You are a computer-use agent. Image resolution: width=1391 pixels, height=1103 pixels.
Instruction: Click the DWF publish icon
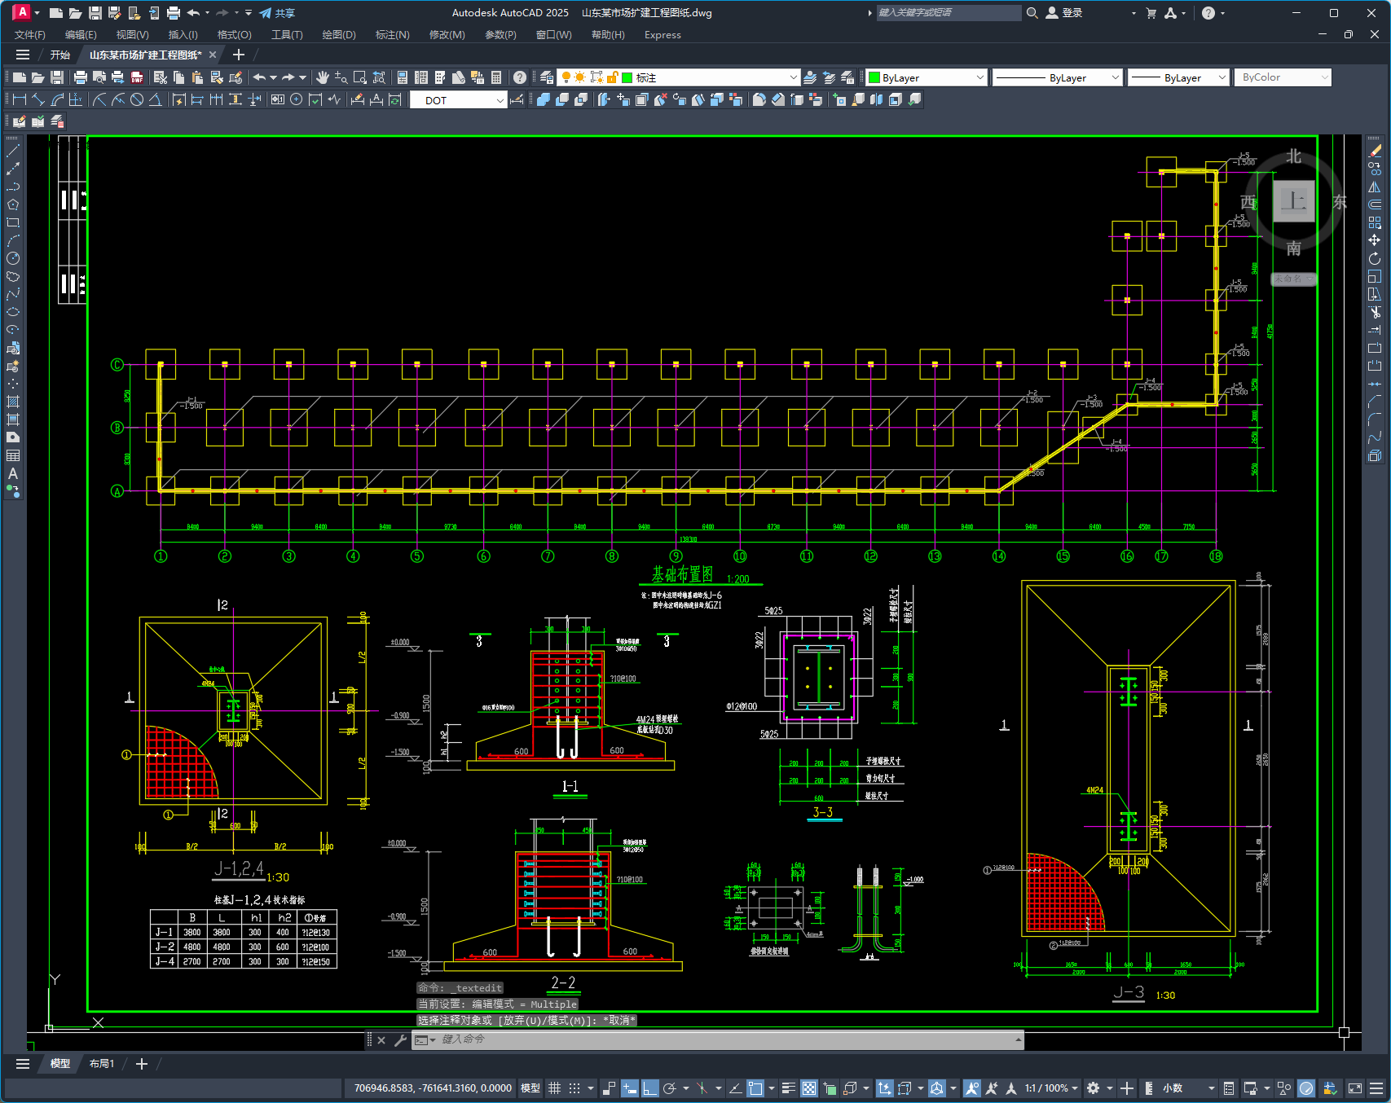[x=137, y=77]
